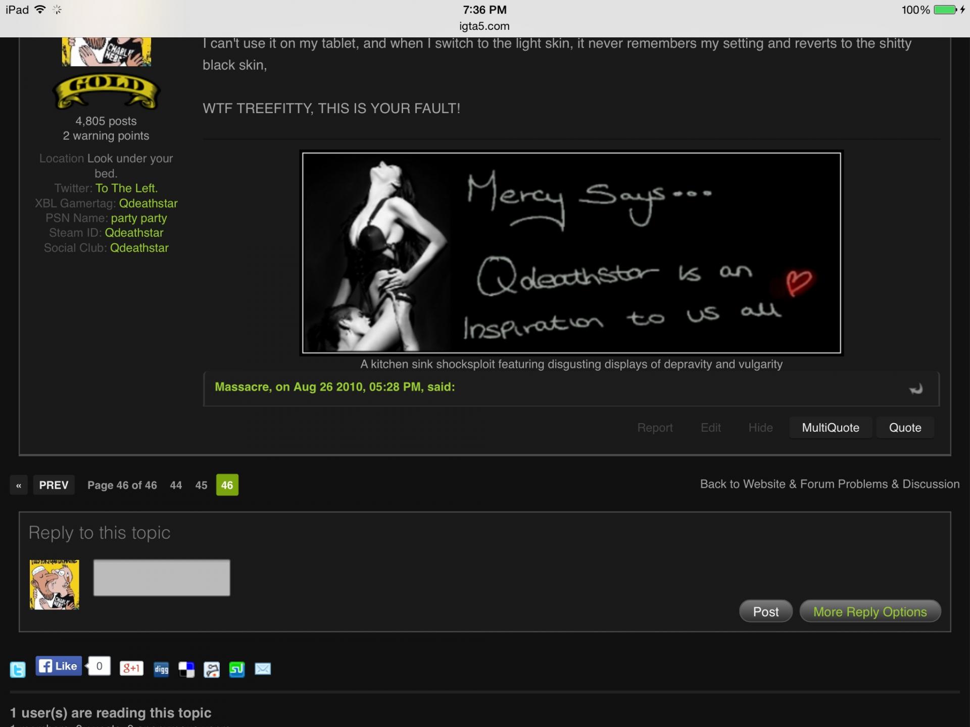
Task: Click the Google +1 share icon
Action: [x=131, y=668]
